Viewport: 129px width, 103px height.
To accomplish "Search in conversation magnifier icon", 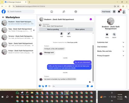I will (114, 35).
